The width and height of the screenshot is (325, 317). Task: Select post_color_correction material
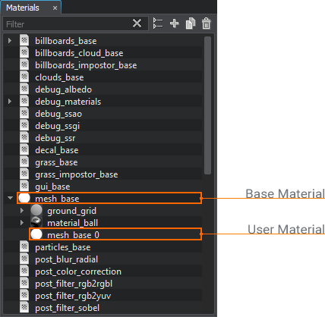click(78, 271)
